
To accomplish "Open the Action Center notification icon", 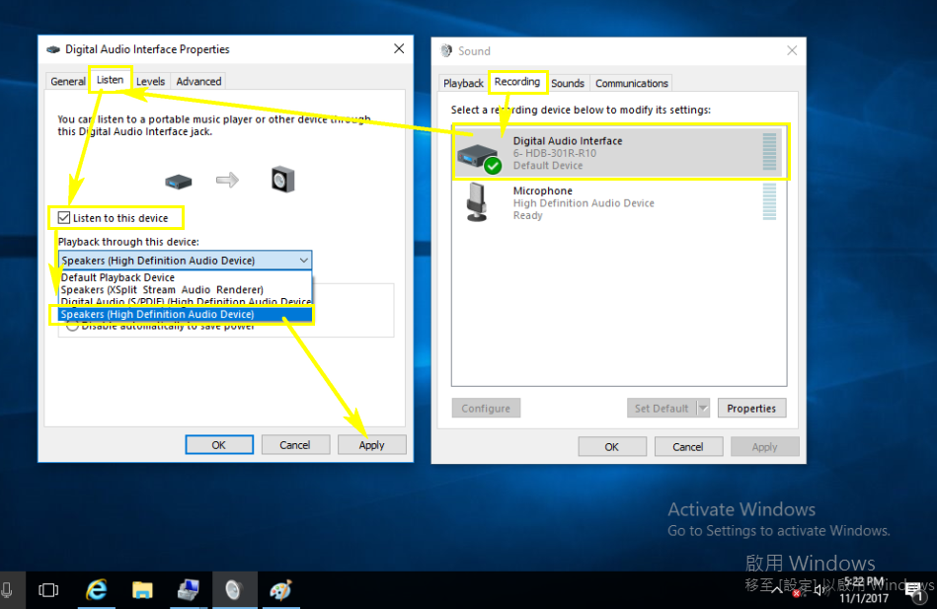I will coord(914,591).
